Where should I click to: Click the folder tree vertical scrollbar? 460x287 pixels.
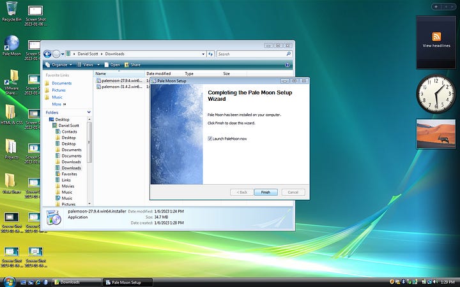click(89, 142)
